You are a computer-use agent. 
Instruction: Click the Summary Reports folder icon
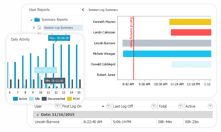click(37, 20)
